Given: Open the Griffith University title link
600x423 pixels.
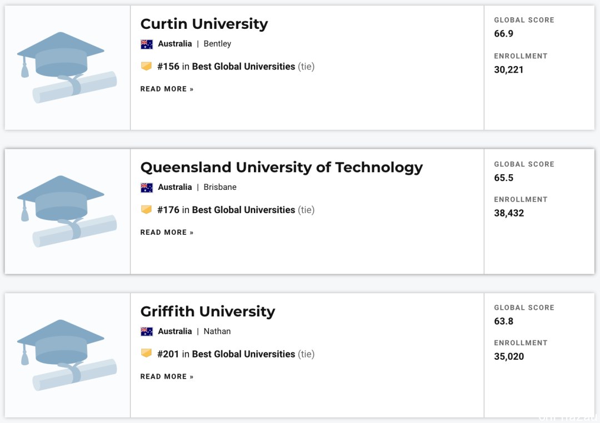Looking at the screenshot, I should pos(208,311).
